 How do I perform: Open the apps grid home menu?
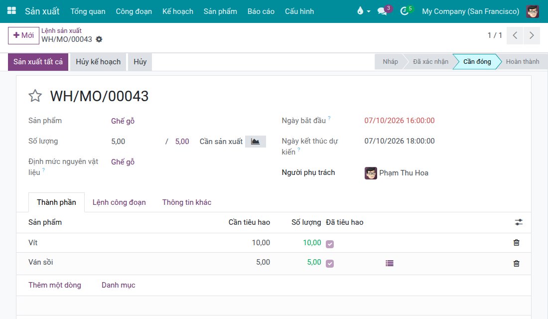11,11
